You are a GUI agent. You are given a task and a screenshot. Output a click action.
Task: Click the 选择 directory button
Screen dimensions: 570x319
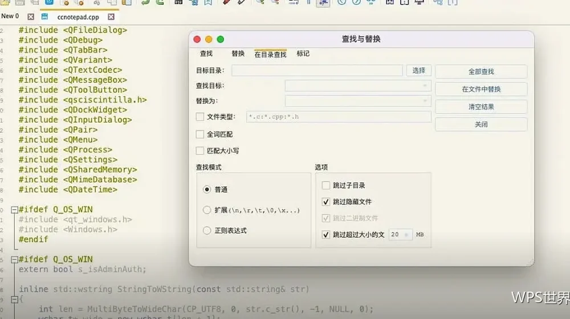419,71
